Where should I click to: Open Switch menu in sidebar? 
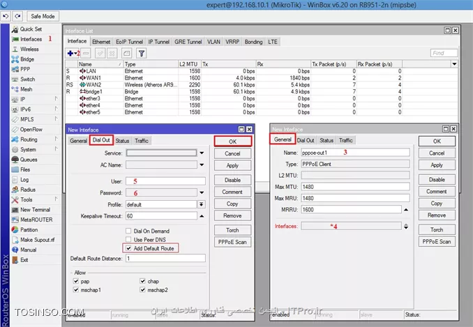pyautogui.click(x=23, y=79)
